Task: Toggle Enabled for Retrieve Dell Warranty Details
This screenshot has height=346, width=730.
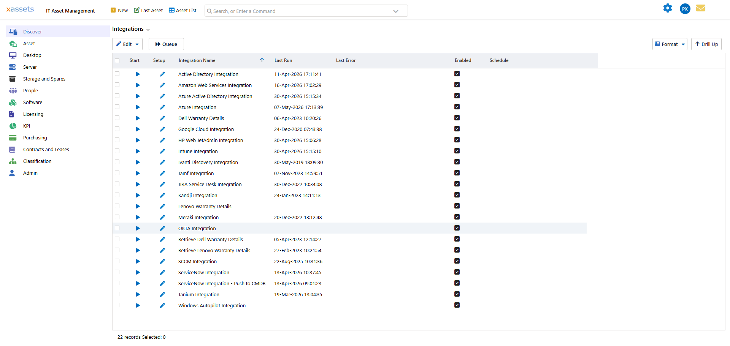Action: pyautogui.click(x=457, y=239)
